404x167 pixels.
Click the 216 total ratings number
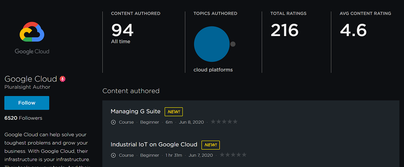pyautogui.click(x=284, y=30)
